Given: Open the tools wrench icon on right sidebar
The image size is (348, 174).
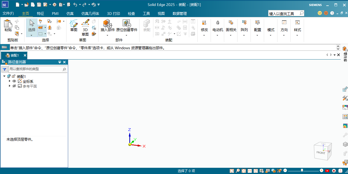Looking at the screenshot, I should click(345, 98).
